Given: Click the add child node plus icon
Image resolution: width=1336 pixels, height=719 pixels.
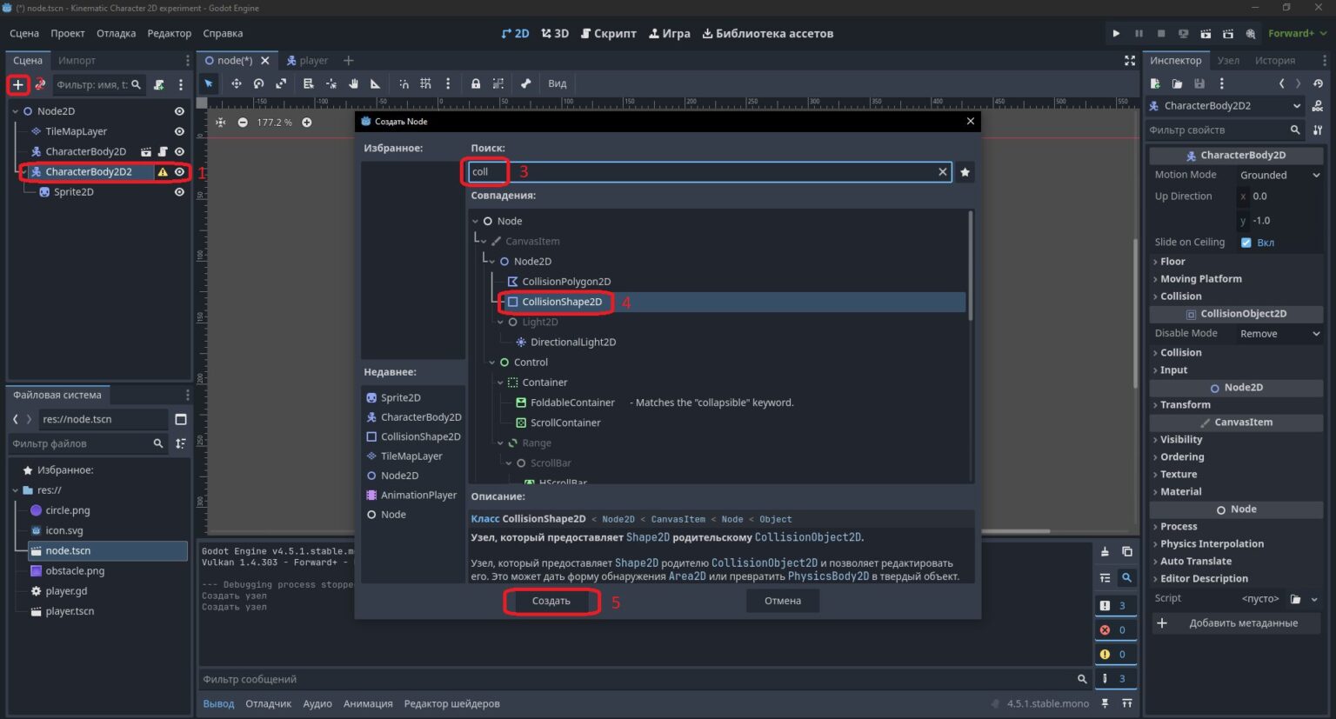Looking at the screenshot, I should click(17, 84).
